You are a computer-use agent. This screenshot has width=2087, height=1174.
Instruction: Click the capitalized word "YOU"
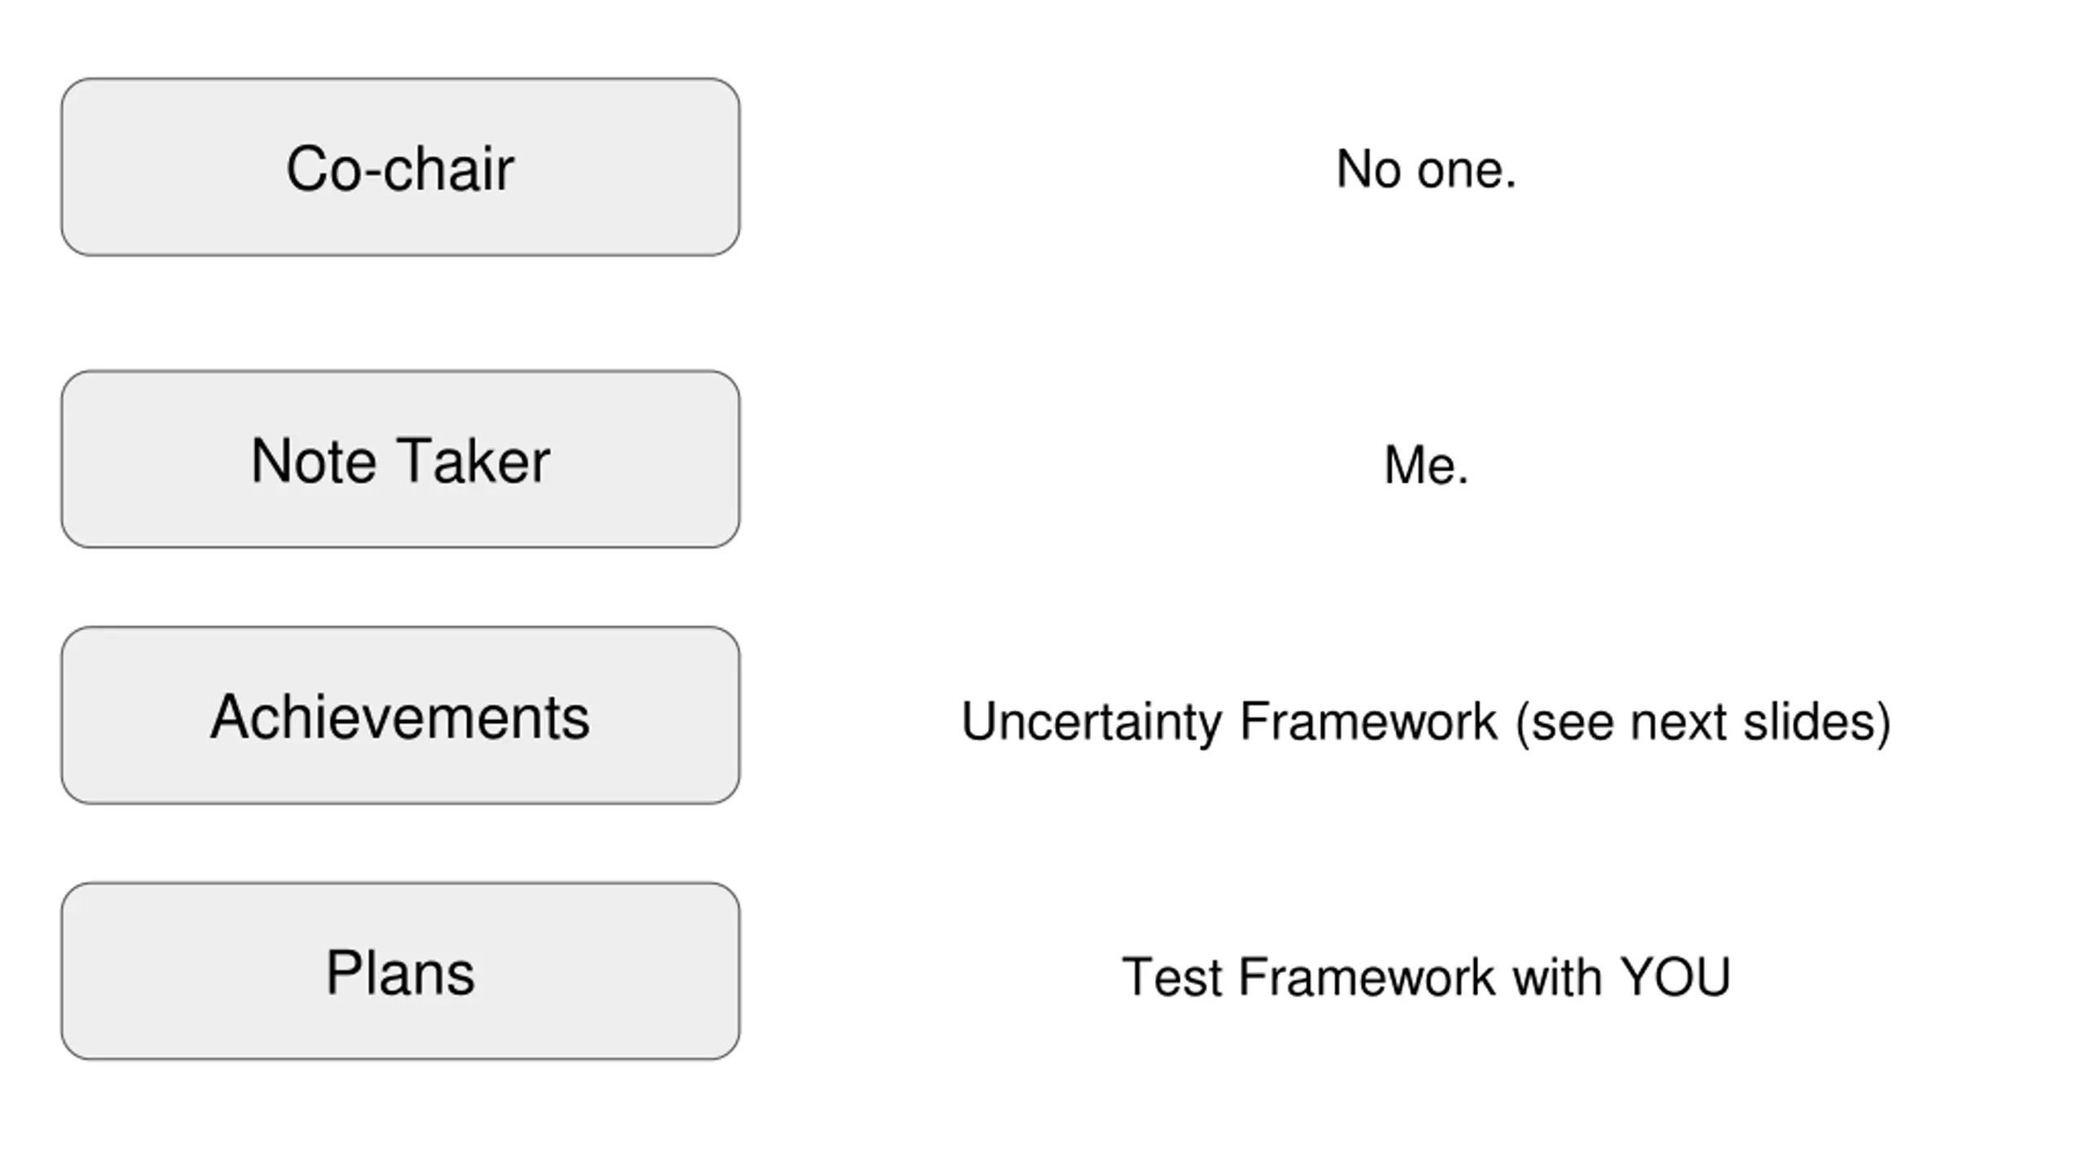1674,978
